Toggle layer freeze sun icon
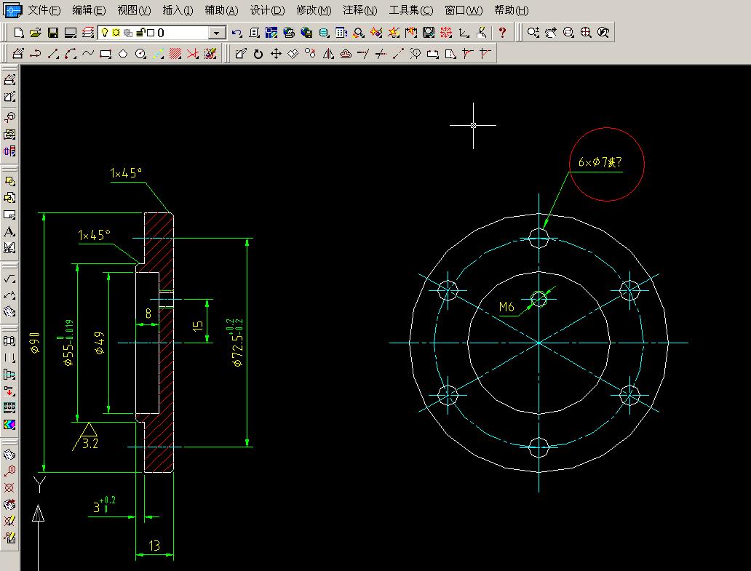Image resolution: width=751 pixels, height=571 pixels. 116,33
